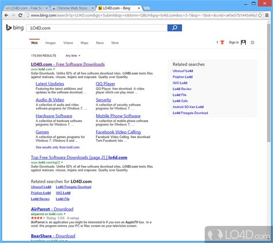Open the QQ Player sublink
The width and height of the screenshot is (273, 243).
point(105,84)
